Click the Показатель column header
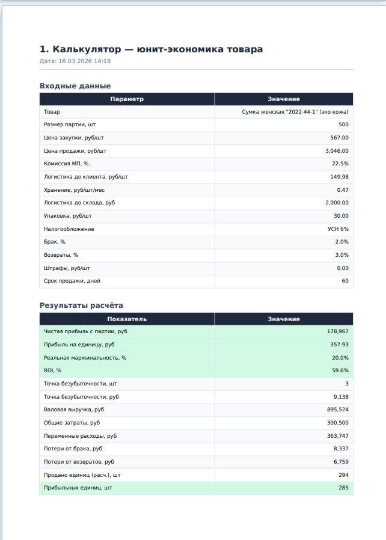The image size is (386, 540). click(x=127, y=319)
